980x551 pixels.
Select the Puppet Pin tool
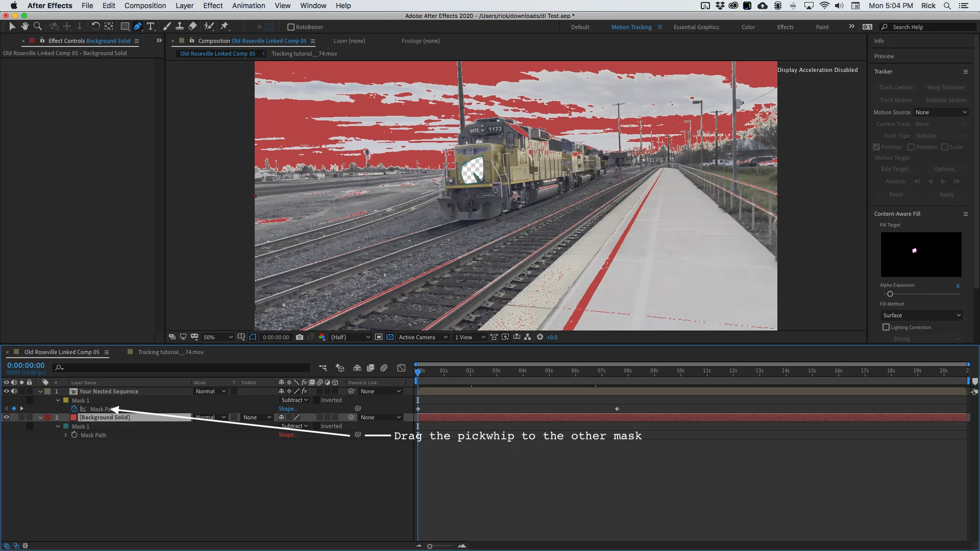[225, 27]
